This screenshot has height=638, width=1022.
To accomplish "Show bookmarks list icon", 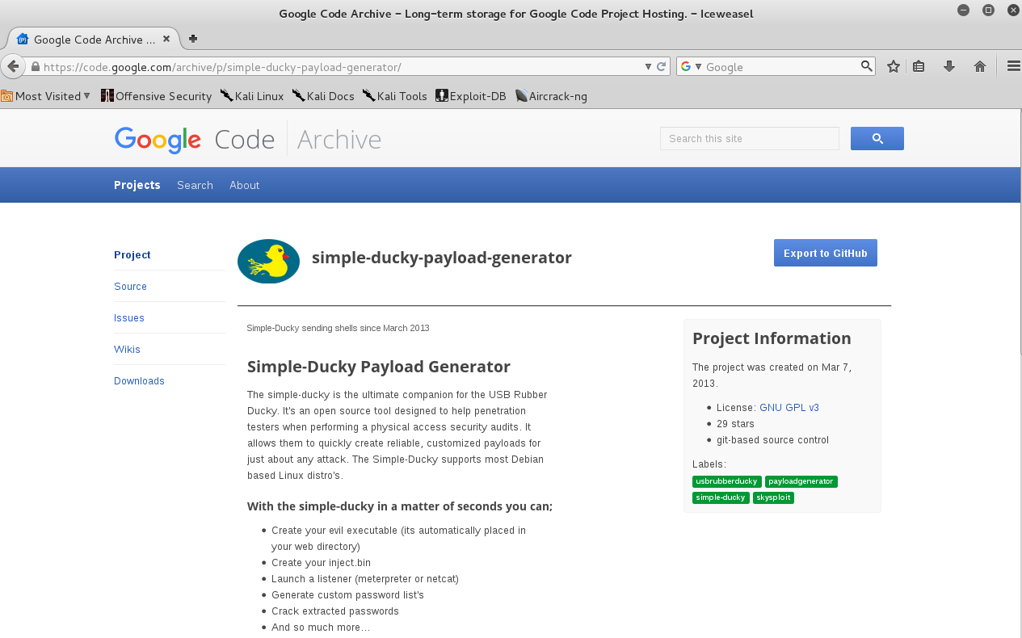I will click(x=919, y=67).
